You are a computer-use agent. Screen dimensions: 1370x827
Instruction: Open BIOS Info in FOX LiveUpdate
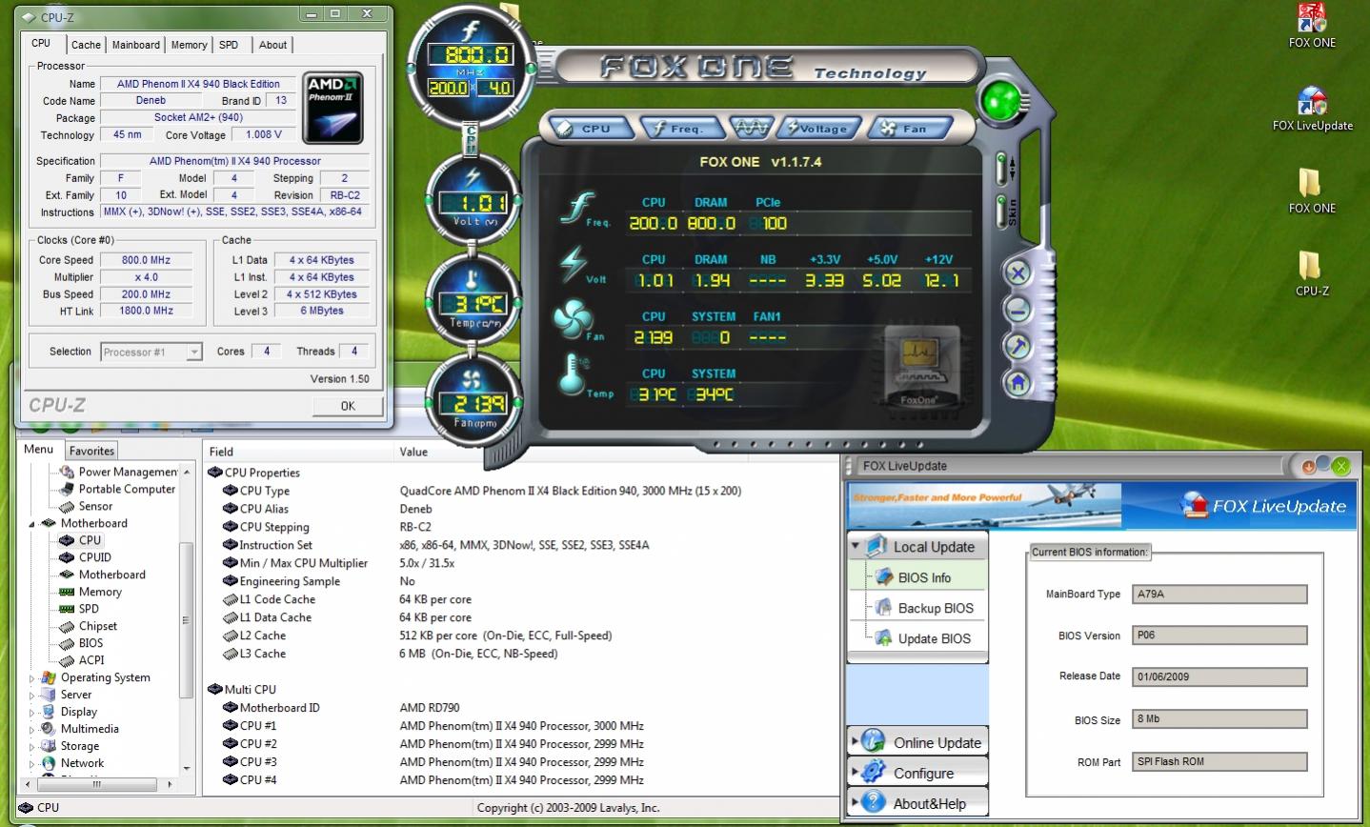[x=923, y=577]
